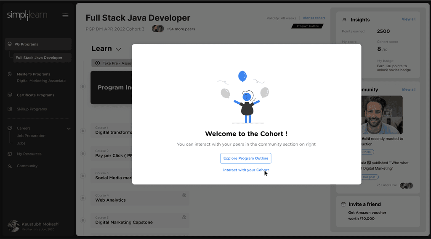The height and width of the screenshot is (239, 431).
Task: Click Explore Program Outline button
Action: pos(246,158)
